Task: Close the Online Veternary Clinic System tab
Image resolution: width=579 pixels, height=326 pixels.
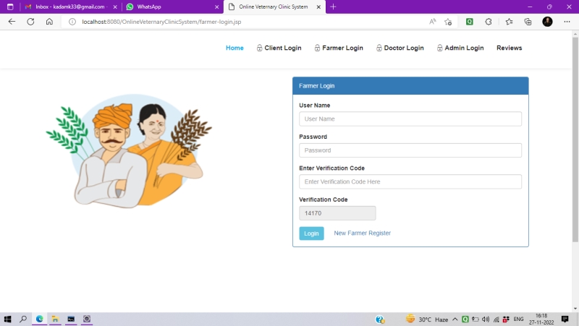Action: point(318,7)
